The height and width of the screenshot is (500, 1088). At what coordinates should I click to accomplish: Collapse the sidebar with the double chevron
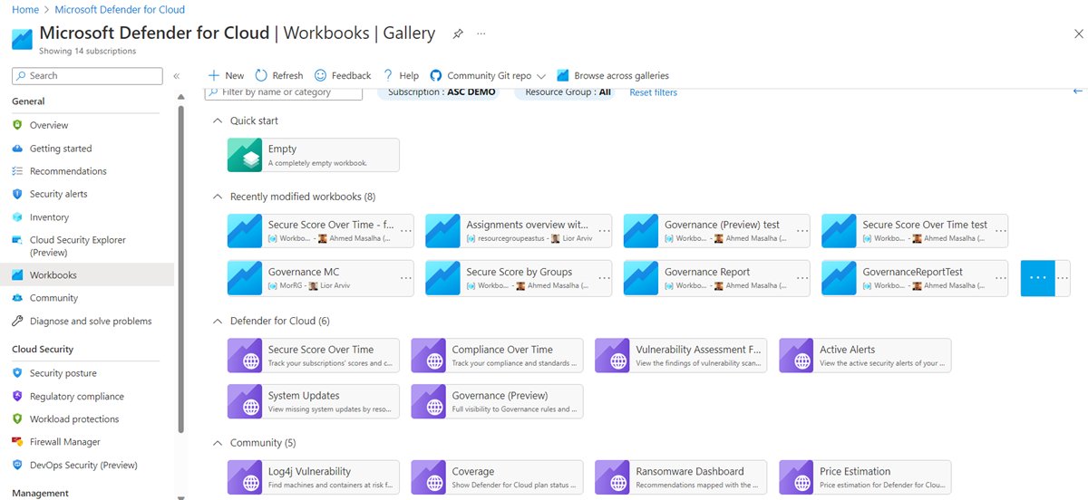pos(177,76)
